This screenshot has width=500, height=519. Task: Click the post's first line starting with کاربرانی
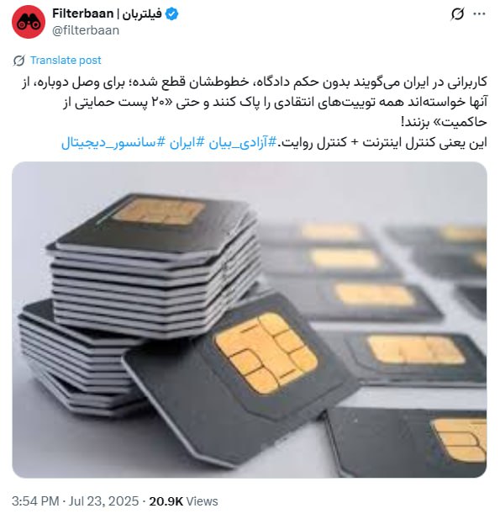tap(255, 82)
